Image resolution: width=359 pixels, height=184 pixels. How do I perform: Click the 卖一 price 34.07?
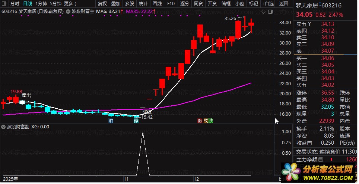coord(327,50)
